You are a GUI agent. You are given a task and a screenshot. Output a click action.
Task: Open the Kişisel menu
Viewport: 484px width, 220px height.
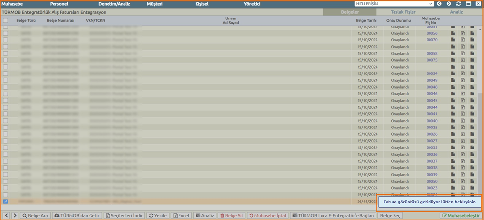(x=202, y=4)
